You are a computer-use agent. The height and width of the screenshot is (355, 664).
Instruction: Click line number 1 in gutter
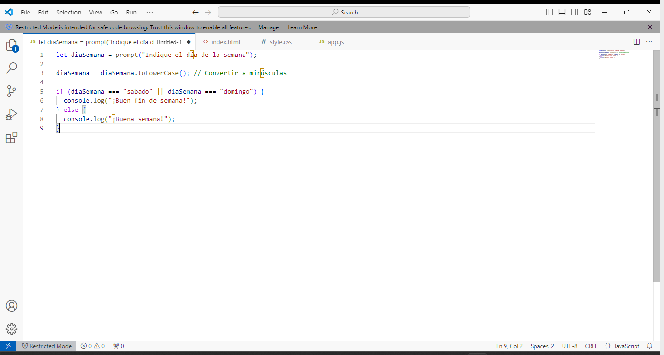42,55
